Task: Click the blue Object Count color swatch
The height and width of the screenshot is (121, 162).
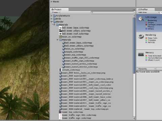Action: click(x=146, y=60)
